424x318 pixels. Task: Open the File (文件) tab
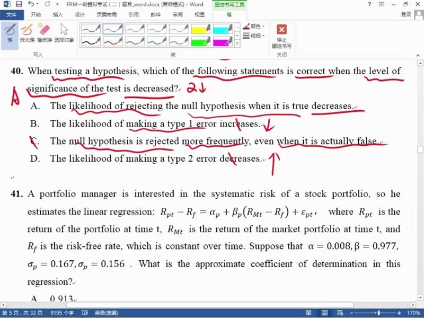pos(11,15)
